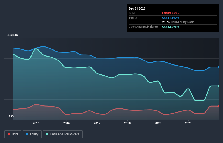Click the 2015 axis label
This screenshot has width=223, height=143.
[36, 123]
